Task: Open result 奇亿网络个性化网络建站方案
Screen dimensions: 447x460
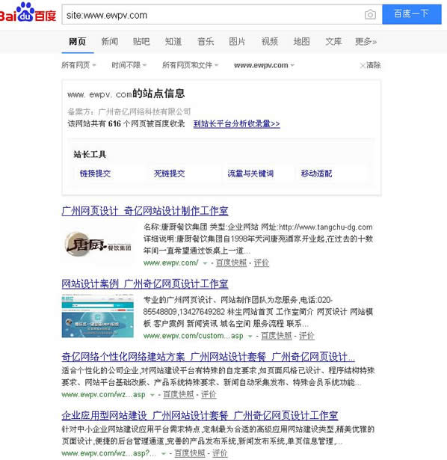Action: coord(208,357)
